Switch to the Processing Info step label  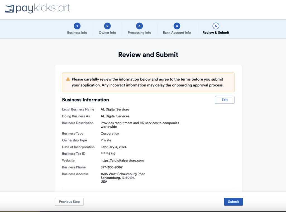click(139, 33)
